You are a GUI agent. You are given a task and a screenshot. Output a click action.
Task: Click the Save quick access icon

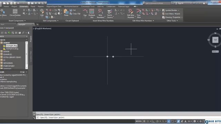pyautogui.click(x=11, y=3)
